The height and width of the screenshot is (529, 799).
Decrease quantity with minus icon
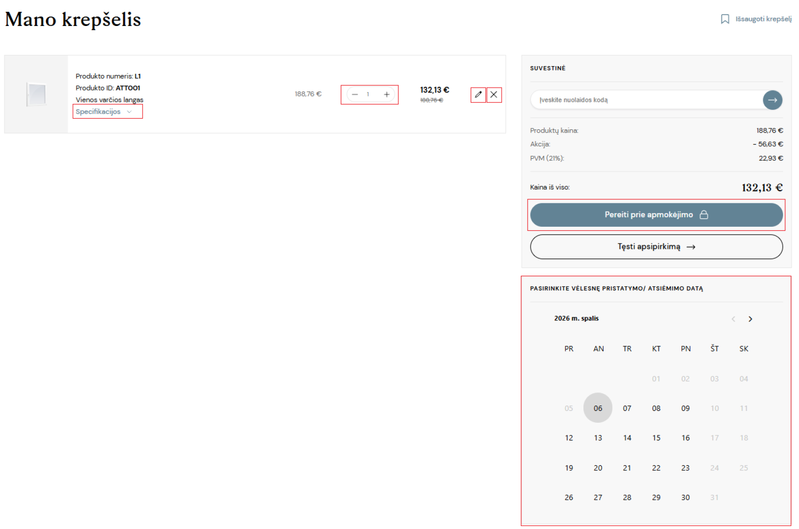pos(355,95)
